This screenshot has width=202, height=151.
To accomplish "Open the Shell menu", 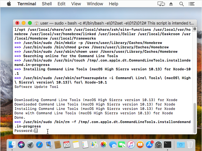I will click(x=47, y=4).
